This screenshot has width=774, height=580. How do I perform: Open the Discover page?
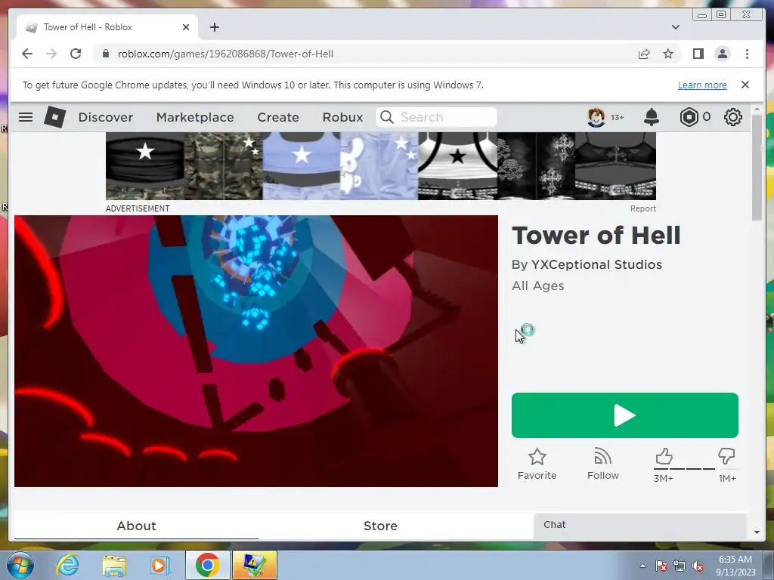106,117
